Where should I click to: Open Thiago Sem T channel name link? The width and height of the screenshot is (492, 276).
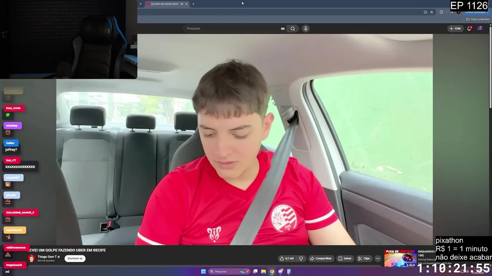(x=47, y=257)
